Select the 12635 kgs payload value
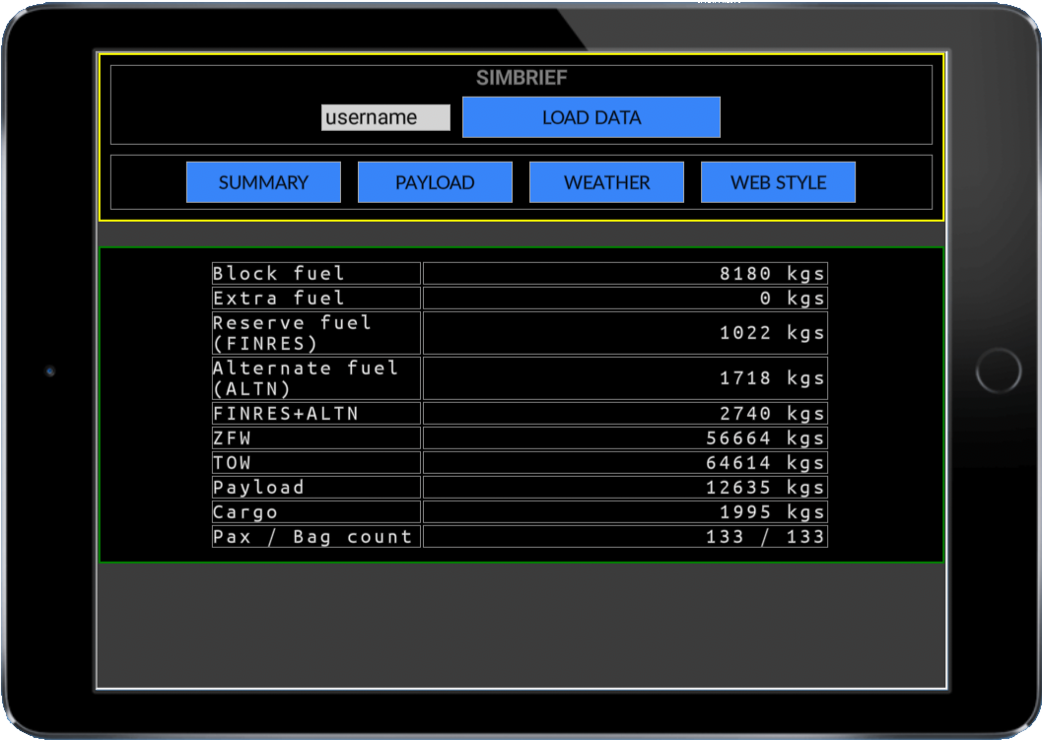 [765, 487]
